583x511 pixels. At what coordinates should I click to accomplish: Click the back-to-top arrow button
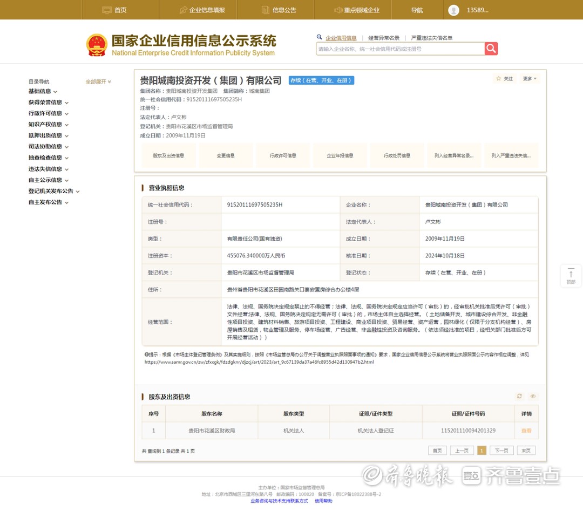tap(571, 275)
